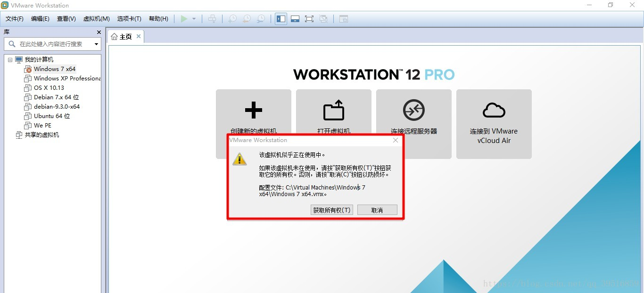The height and width of the screenshot is (293, 644).
Task: Click the green power-on play button
Action: pos(184,19)
